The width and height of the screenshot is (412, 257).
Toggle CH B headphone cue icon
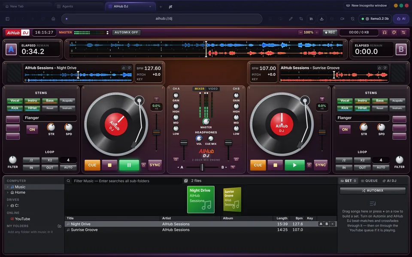[x=236, y=159]
